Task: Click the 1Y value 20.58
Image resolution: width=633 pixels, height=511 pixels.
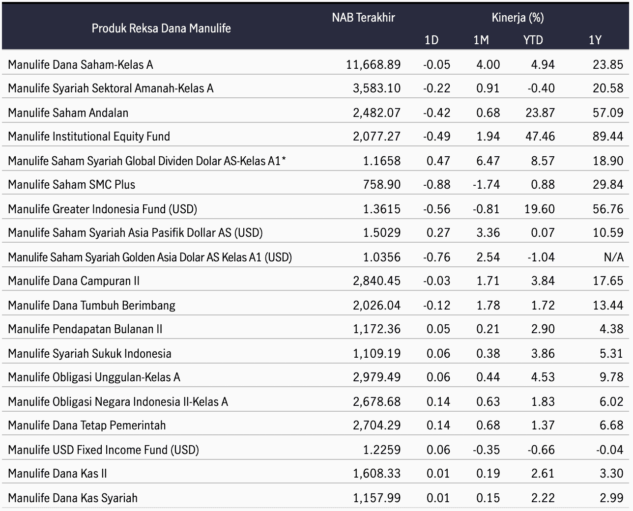Action: click(x=608, y=88)
